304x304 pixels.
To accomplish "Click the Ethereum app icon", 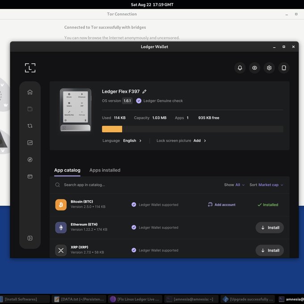I will 61,228.
